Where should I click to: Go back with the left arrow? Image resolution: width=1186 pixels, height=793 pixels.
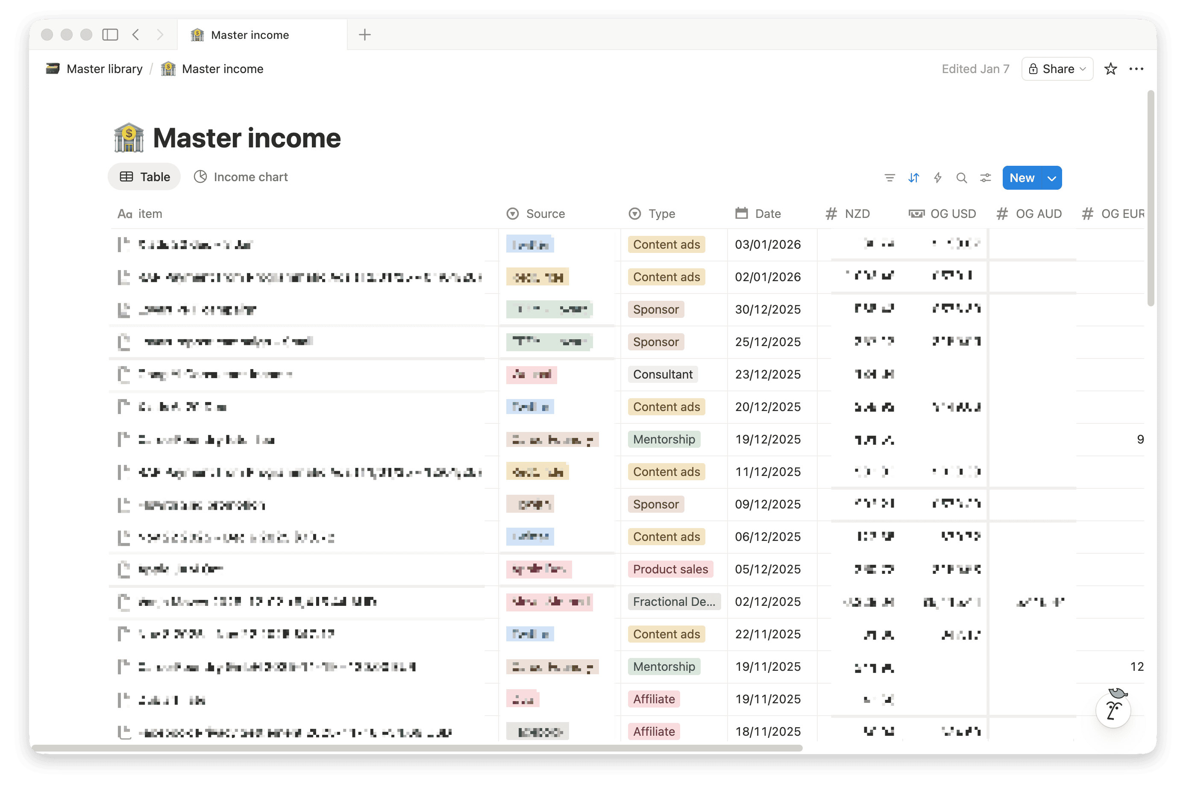[x=135, y=34]
